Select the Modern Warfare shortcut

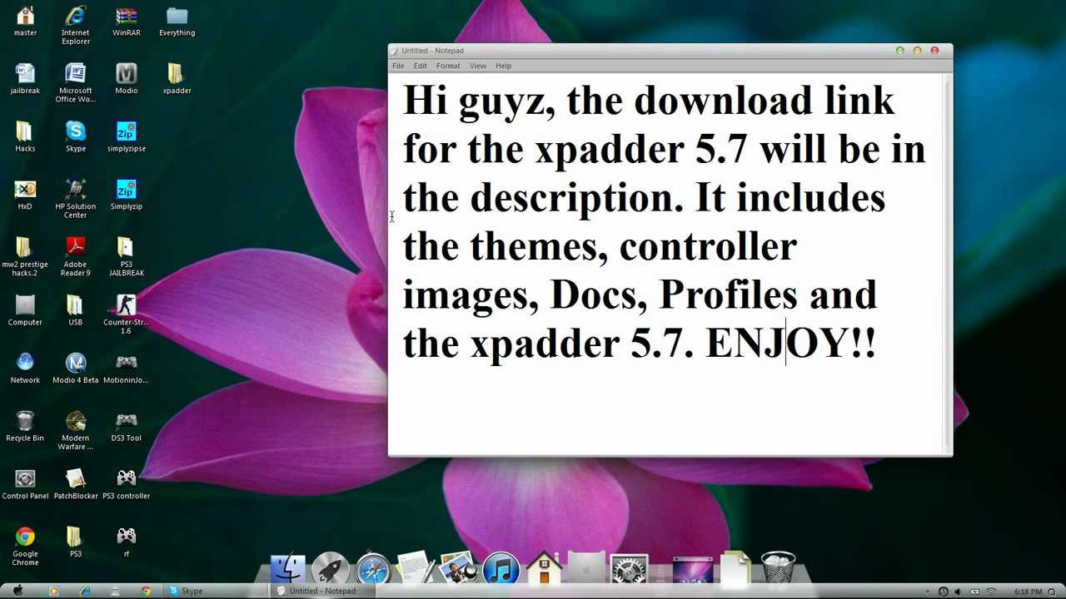pyautogui.click(x=76, y=430)
